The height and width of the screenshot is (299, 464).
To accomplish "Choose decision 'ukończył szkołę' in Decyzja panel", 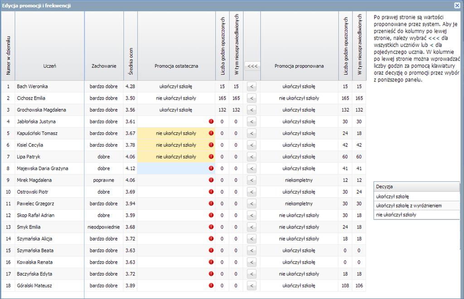I will 416,196.
